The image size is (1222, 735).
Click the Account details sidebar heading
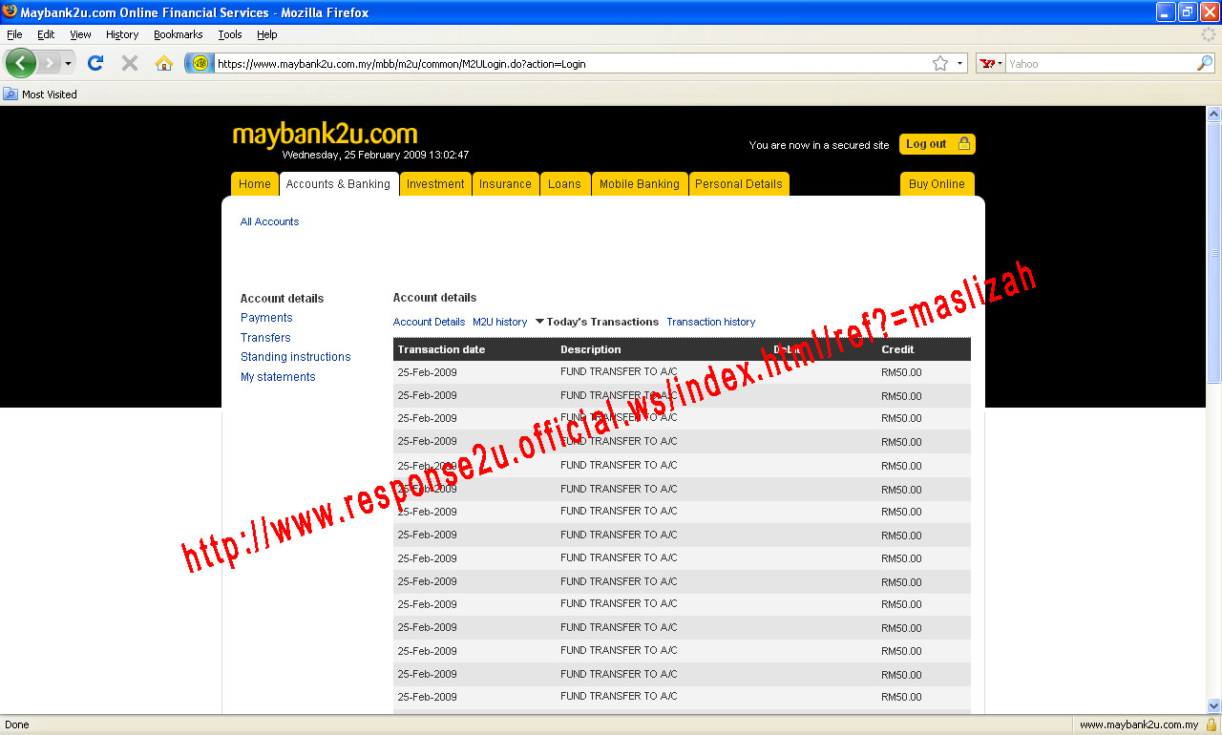[282, 299]
